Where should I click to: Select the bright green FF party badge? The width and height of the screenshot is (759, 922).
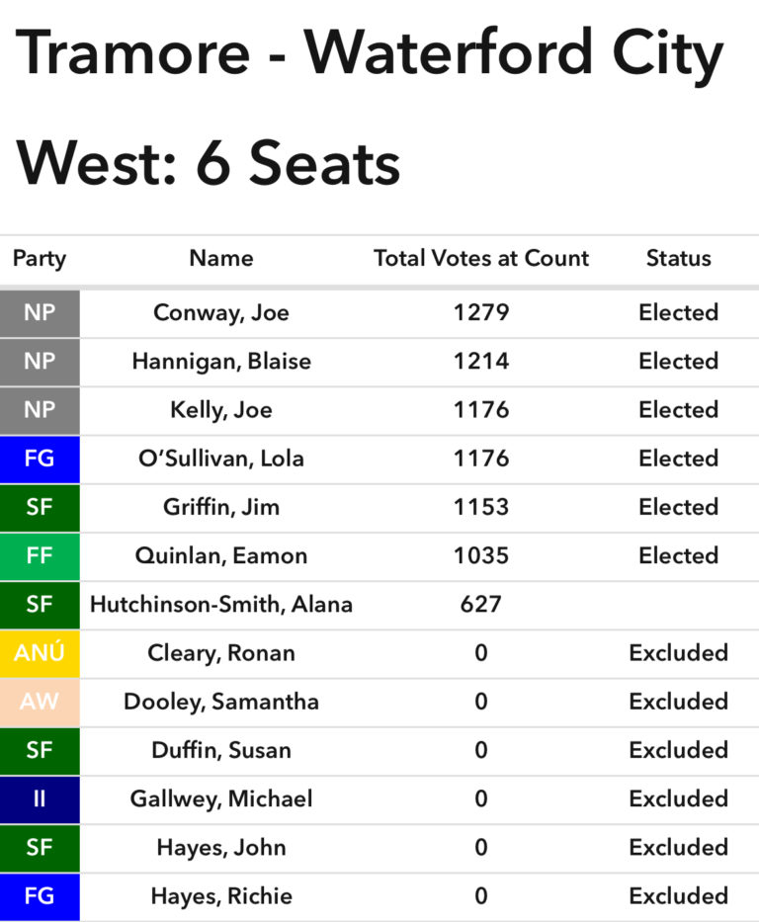(40, 556)
